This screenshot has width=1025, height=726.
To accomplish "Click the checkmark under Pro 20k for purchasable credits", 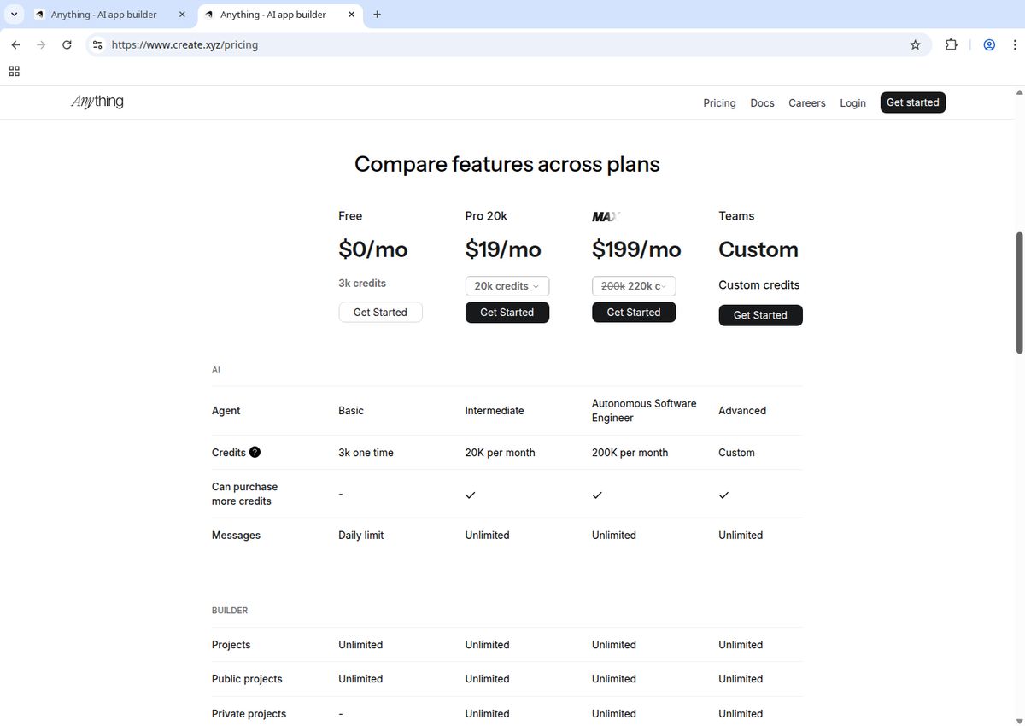I will (x=471, y=494).
